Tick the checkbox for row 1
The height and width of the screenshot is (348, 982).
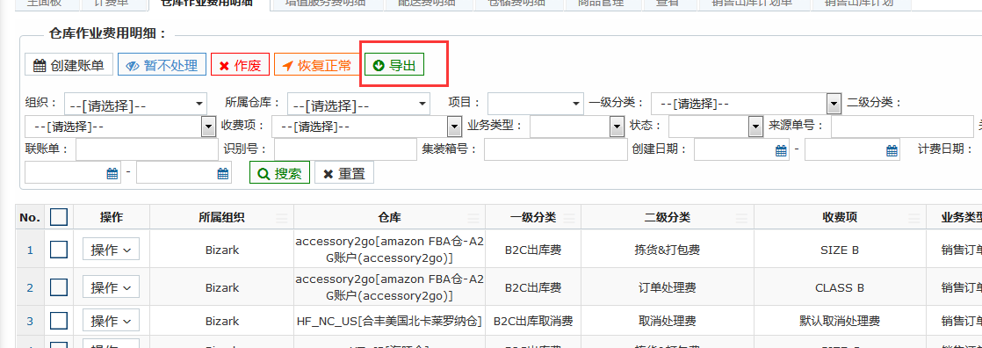59,250
